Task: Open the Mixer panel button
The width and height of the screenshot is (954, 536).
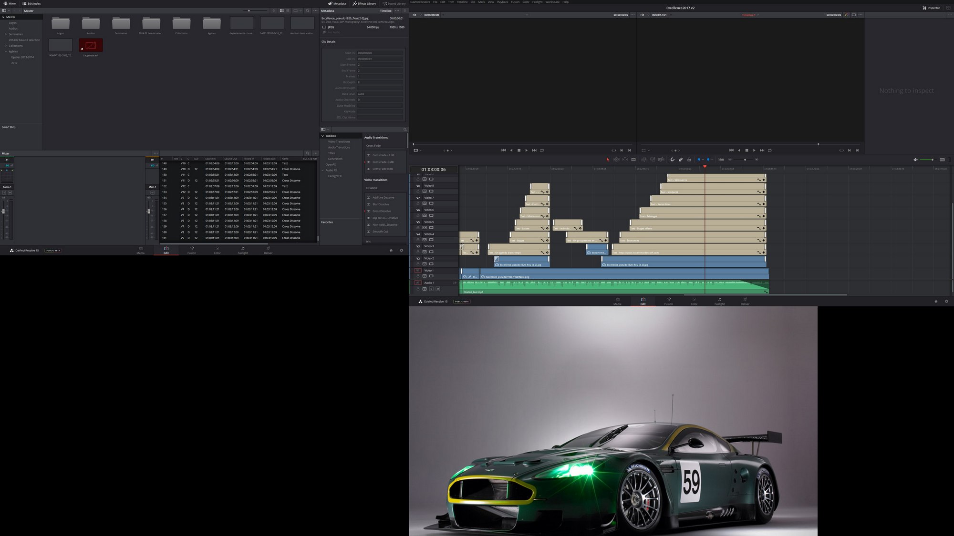Action: (x=10, y=3)
